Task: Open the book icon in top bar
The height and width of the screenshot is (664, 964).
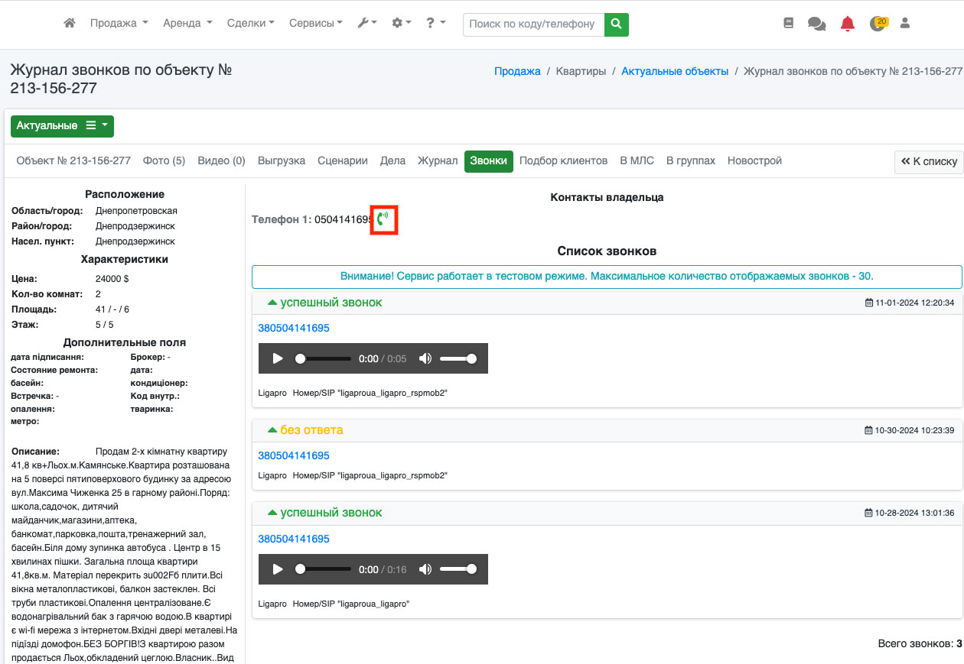Action: [789, 24]
